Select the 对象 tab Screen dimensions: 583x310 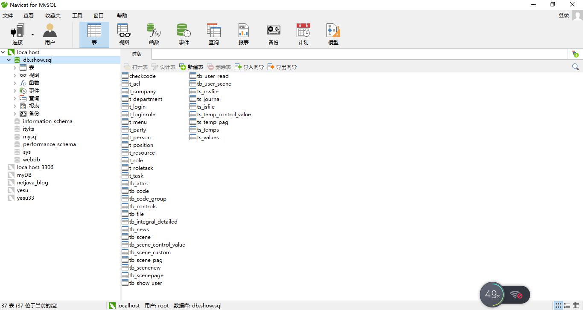point(136,54)
